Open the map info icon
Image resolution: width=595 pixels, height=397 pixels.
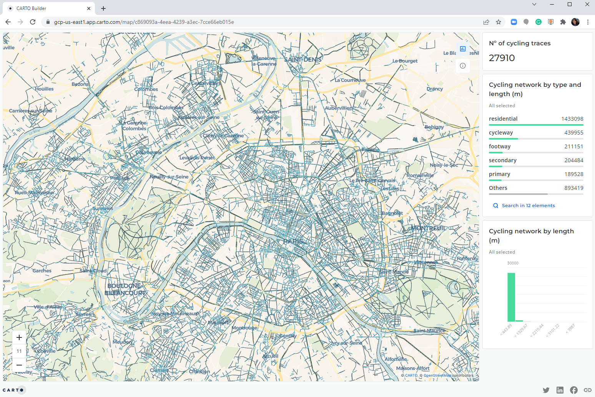point(463,66)
